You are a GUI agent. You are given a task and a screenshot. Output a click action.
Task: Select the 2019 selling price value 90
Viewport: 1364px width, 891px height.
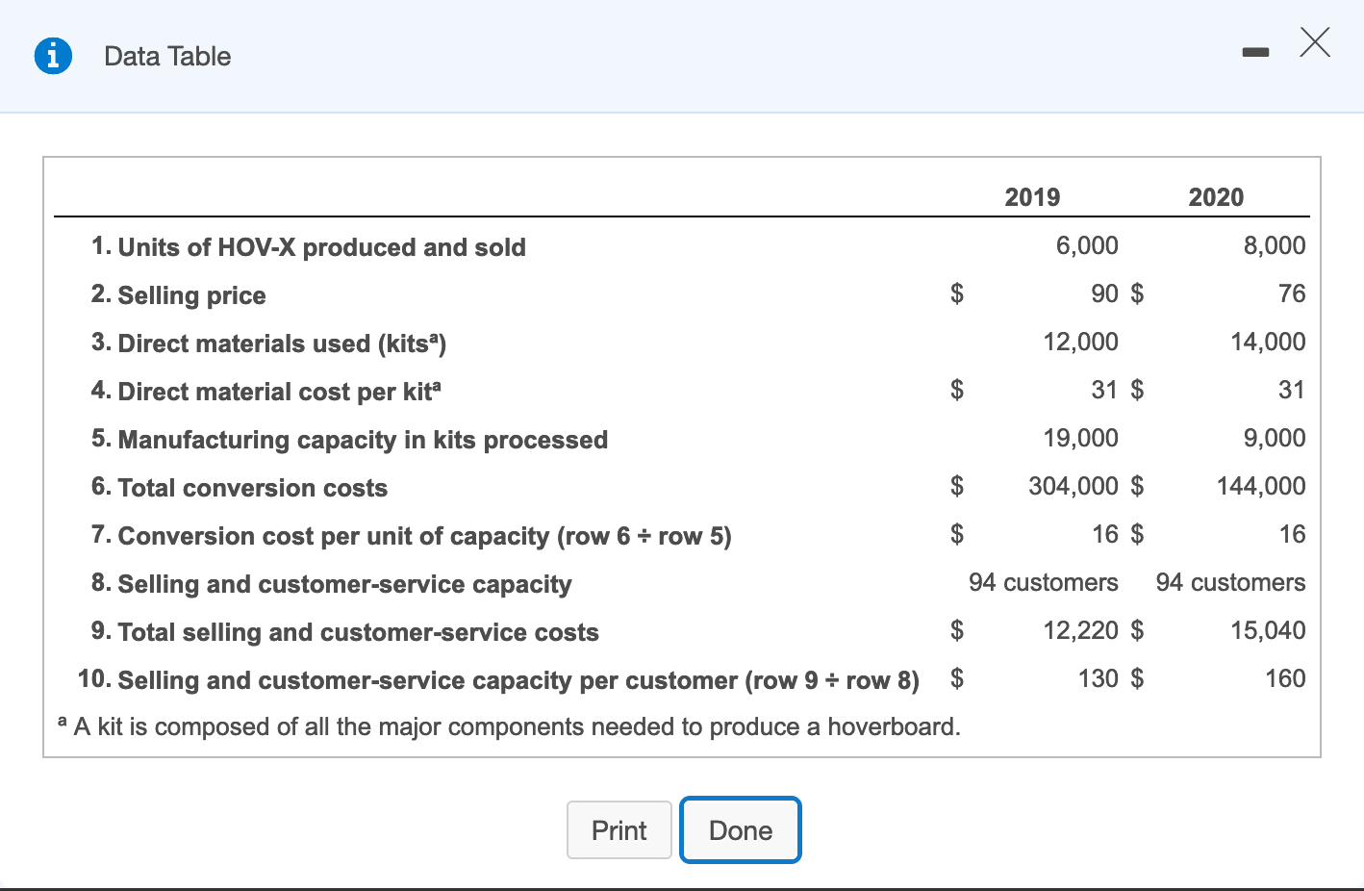[1104, 293]
